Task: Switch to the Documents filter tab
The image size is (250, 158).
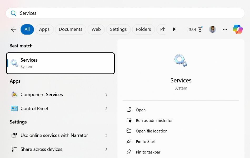Action: [71, 29]
